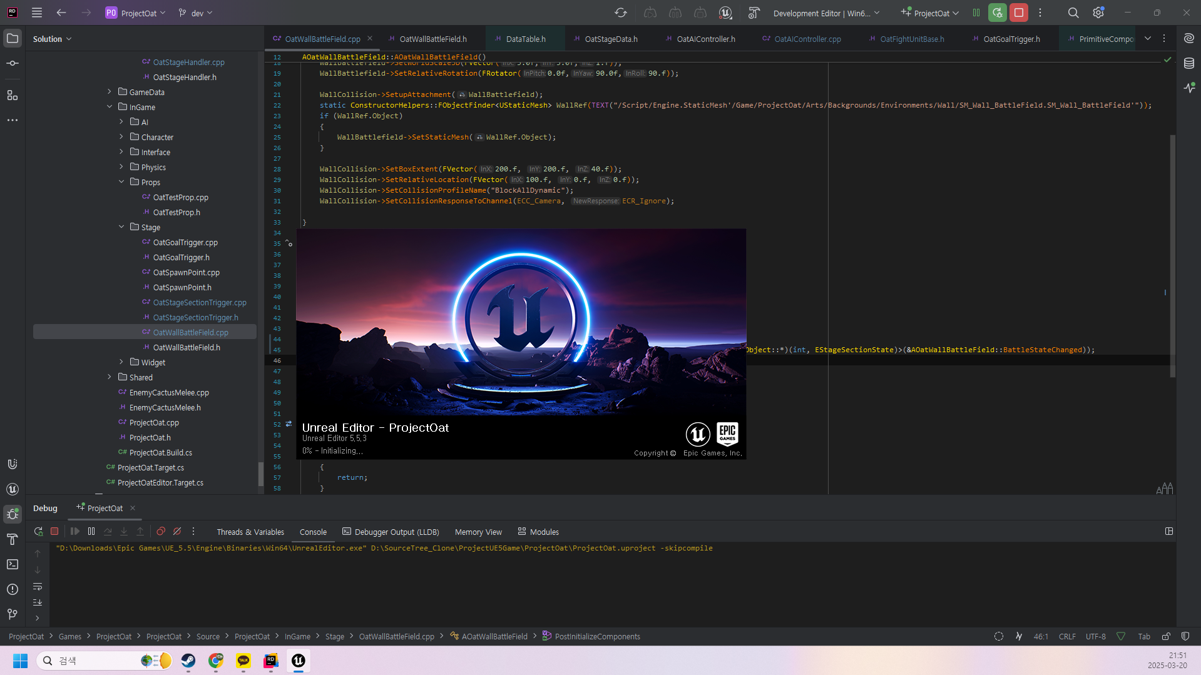
Task: Collapse the Stage folder
Action: (x=121, y=227)
